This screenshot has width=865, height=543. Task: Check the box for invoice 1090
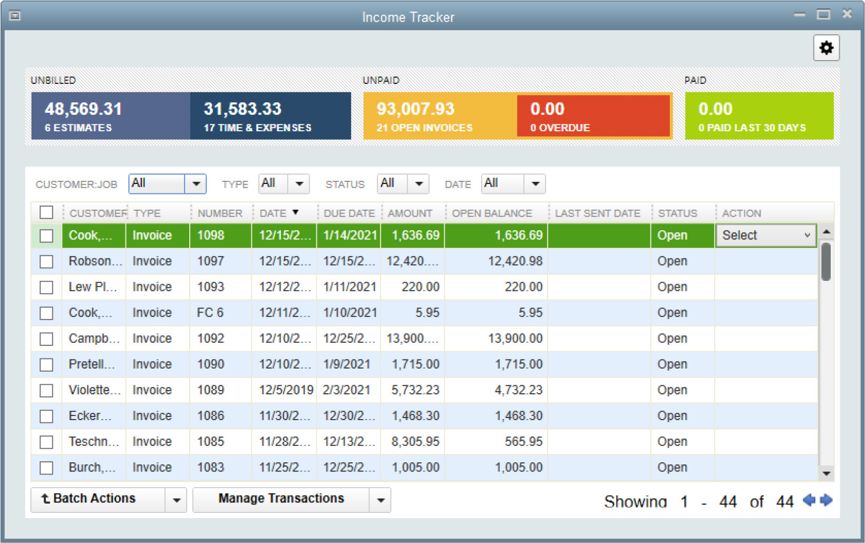pyautogui.click(x=46, y=365)
